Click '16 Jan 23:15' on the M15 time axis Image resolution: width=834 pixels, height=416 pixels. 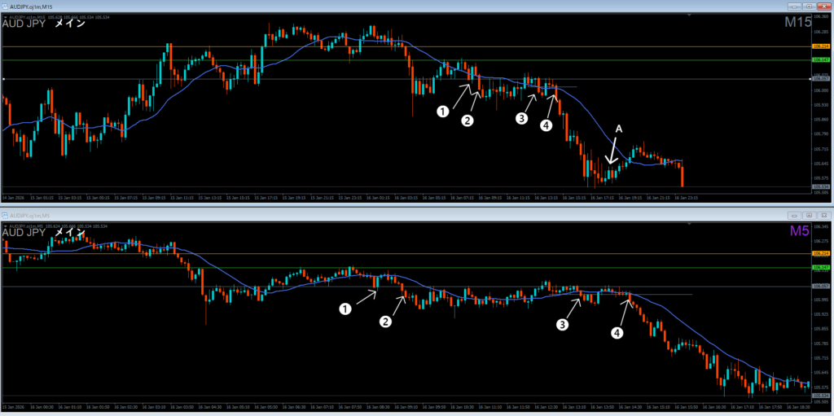[687, 197]
